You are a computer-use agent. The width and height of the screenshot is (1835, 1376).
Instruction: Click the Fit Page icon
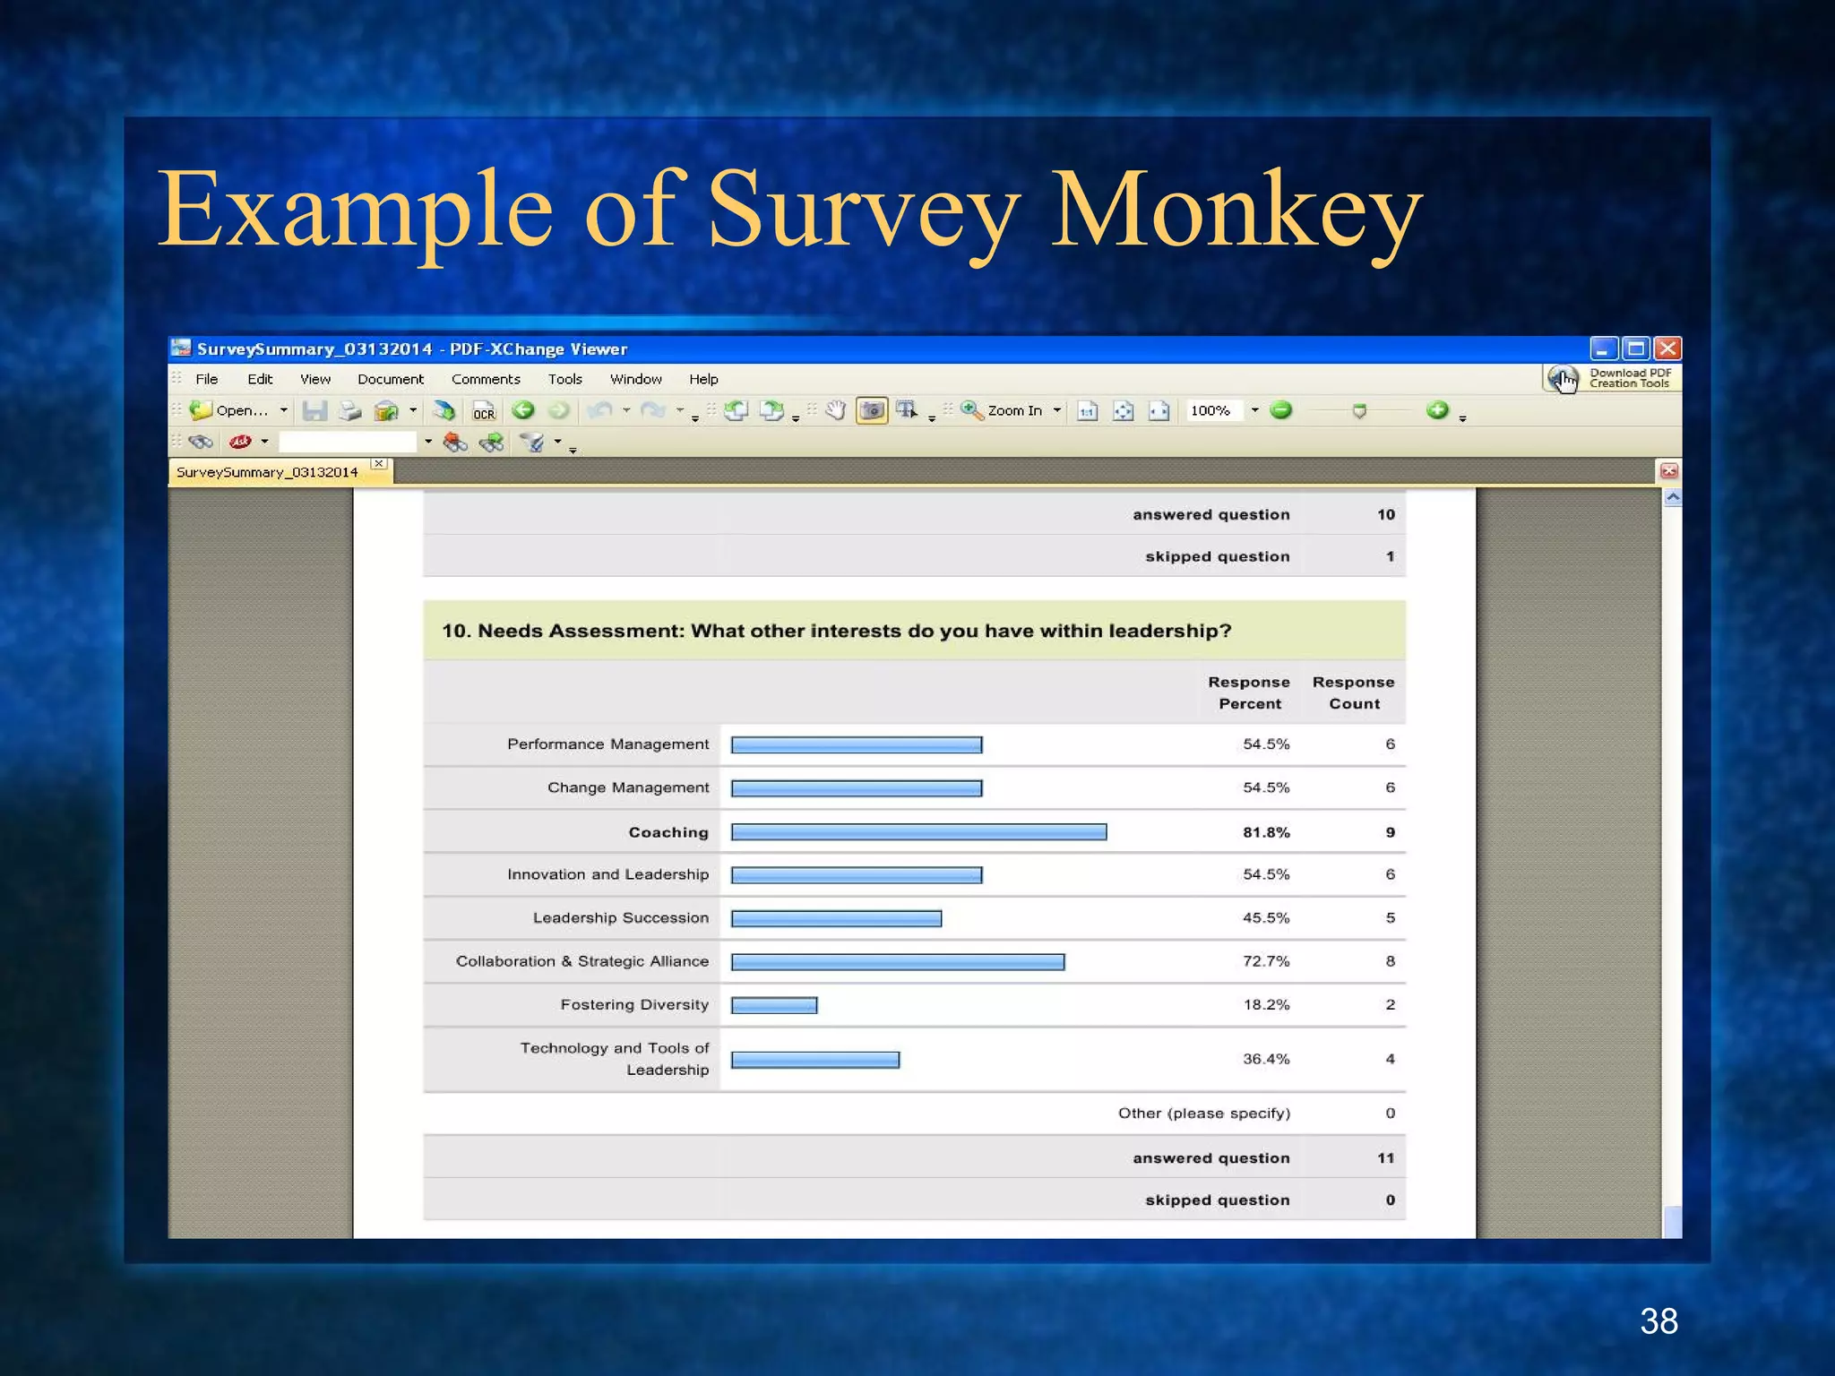pos(1123,410)
